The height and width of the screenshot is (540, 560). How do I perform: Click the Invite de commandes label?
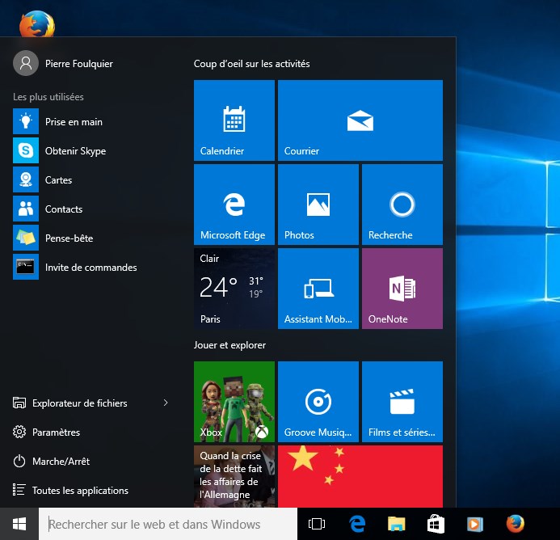[x=91, y=268]
